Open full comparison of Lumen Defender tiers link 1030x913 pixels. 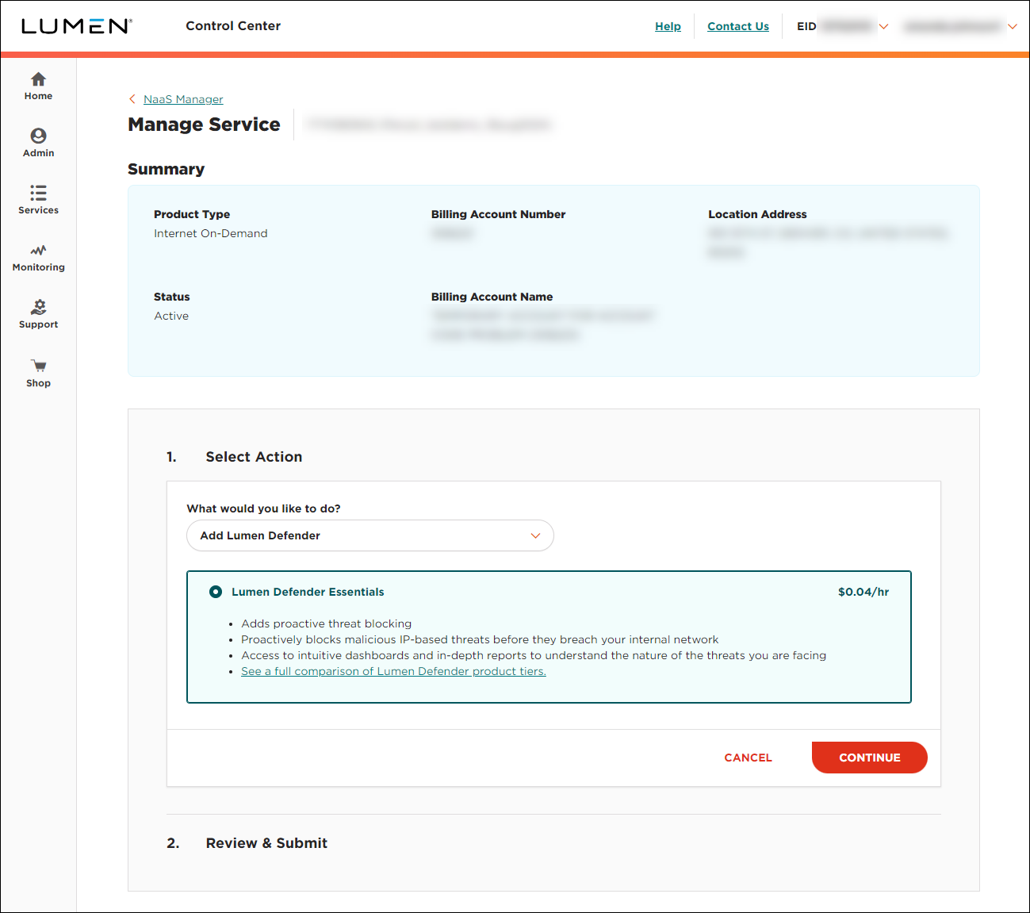(393, 671)
